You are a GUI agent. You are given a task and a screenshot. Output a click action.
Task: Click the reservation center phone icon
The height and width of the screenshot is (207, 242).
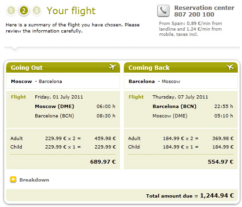click(x=163, y=11)
